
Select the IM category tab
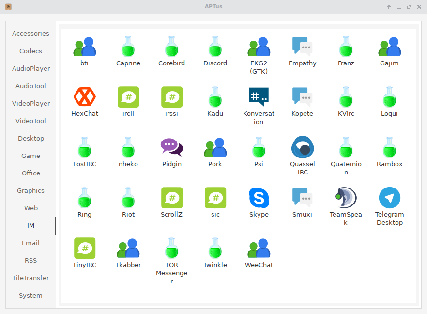(x=30, y=225)
